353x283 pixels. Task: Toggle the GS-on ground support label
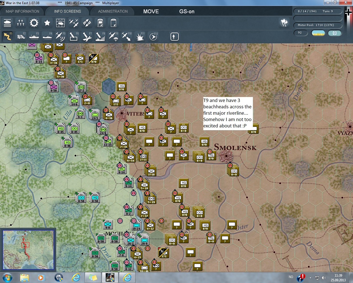[187, 11]
